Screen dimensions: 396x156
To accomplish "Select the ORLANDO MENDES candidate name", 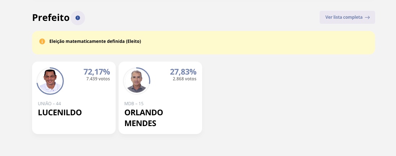I will click(x=144, y=118).
